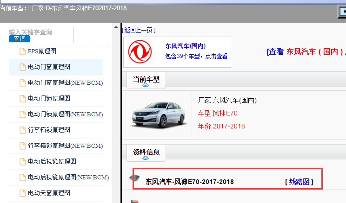The width and height of the screenshot is (346, 203).
Task: Open 电动门窗原理图(NEW BCM)
Action: (x=65, y=82)
